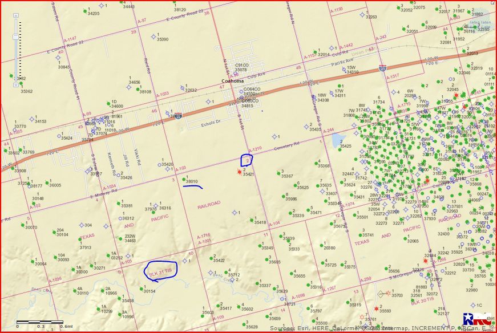Screen dimensions: 497x333
Task: Click the green well 35349
Action: point(260,245)
